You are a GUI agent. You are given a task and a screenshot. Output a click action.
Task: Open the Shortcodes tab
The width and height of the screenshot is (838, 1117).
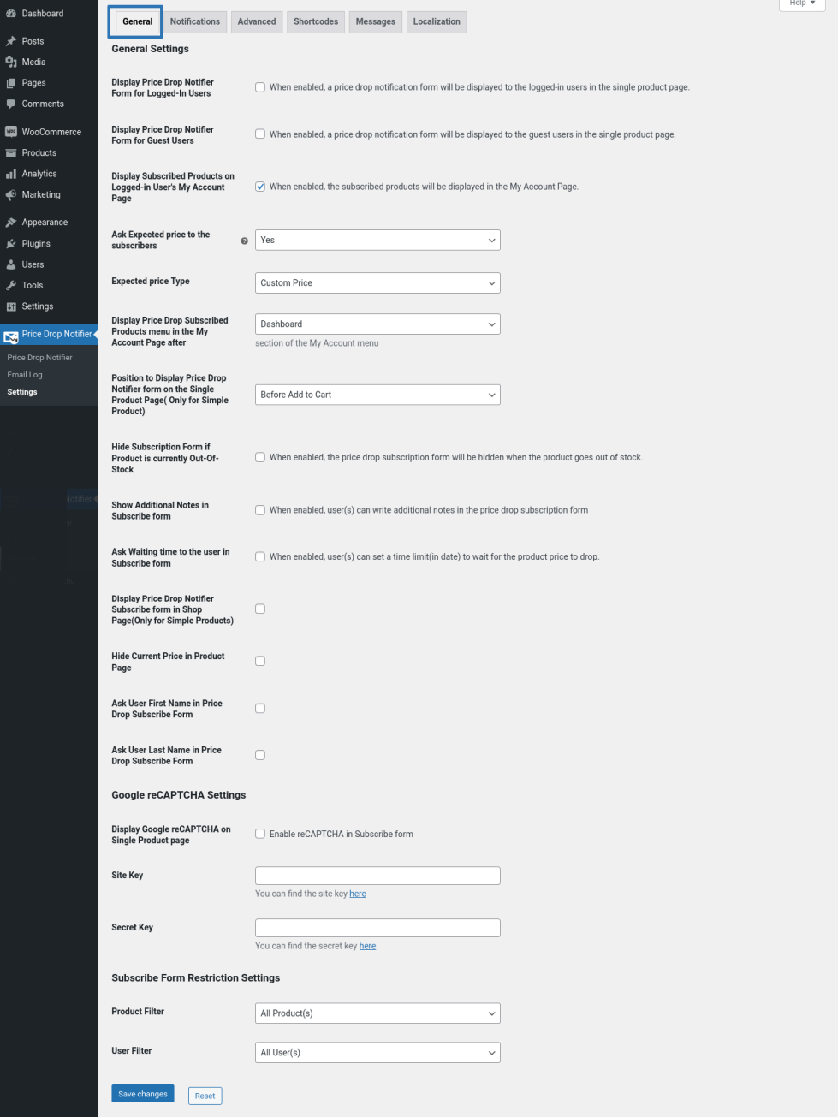316,21
